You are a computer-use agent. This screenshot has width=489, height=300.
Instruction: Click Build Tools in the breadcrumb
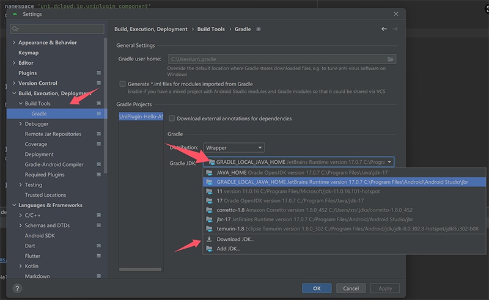coord(211,29)
